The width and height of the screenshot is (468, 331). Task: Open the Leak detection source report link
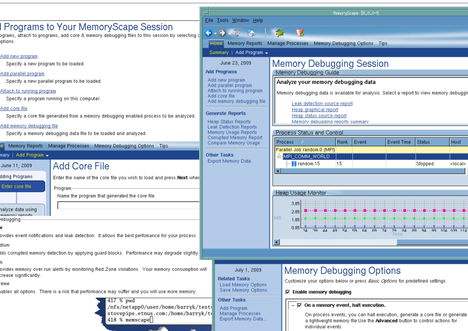tap(322, 104)
